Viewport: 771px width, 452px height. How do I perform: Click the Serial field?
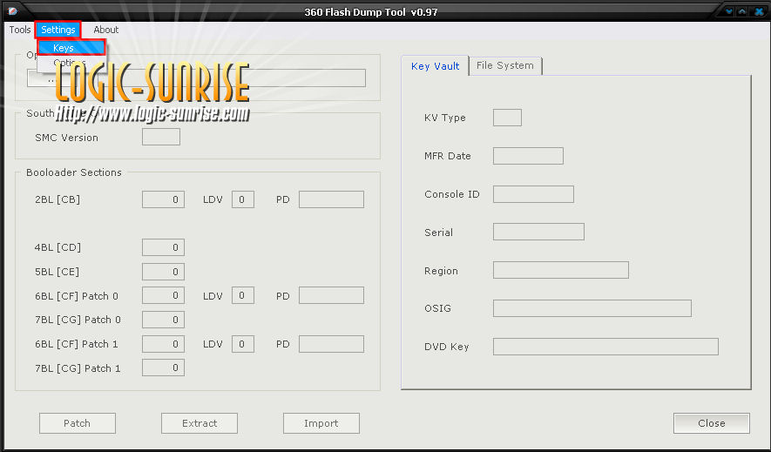[539, 232]
